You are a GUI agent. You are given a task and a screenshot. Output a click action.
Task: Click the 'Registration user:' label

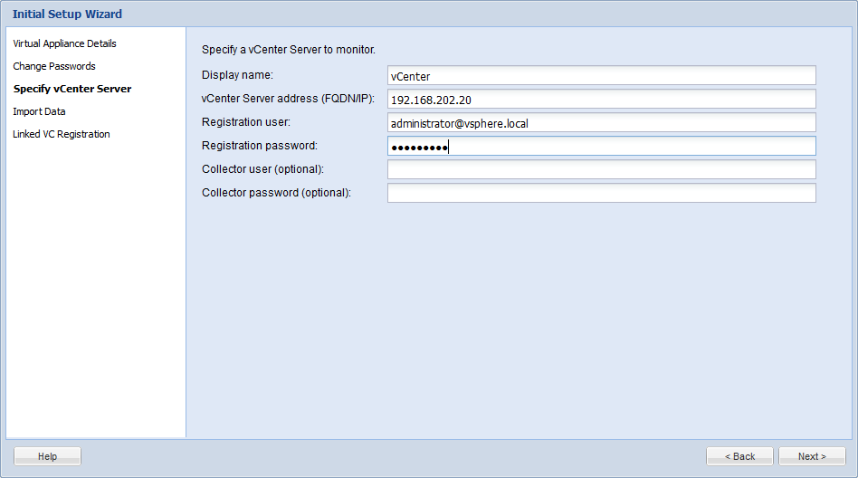[x=246, y=122]
